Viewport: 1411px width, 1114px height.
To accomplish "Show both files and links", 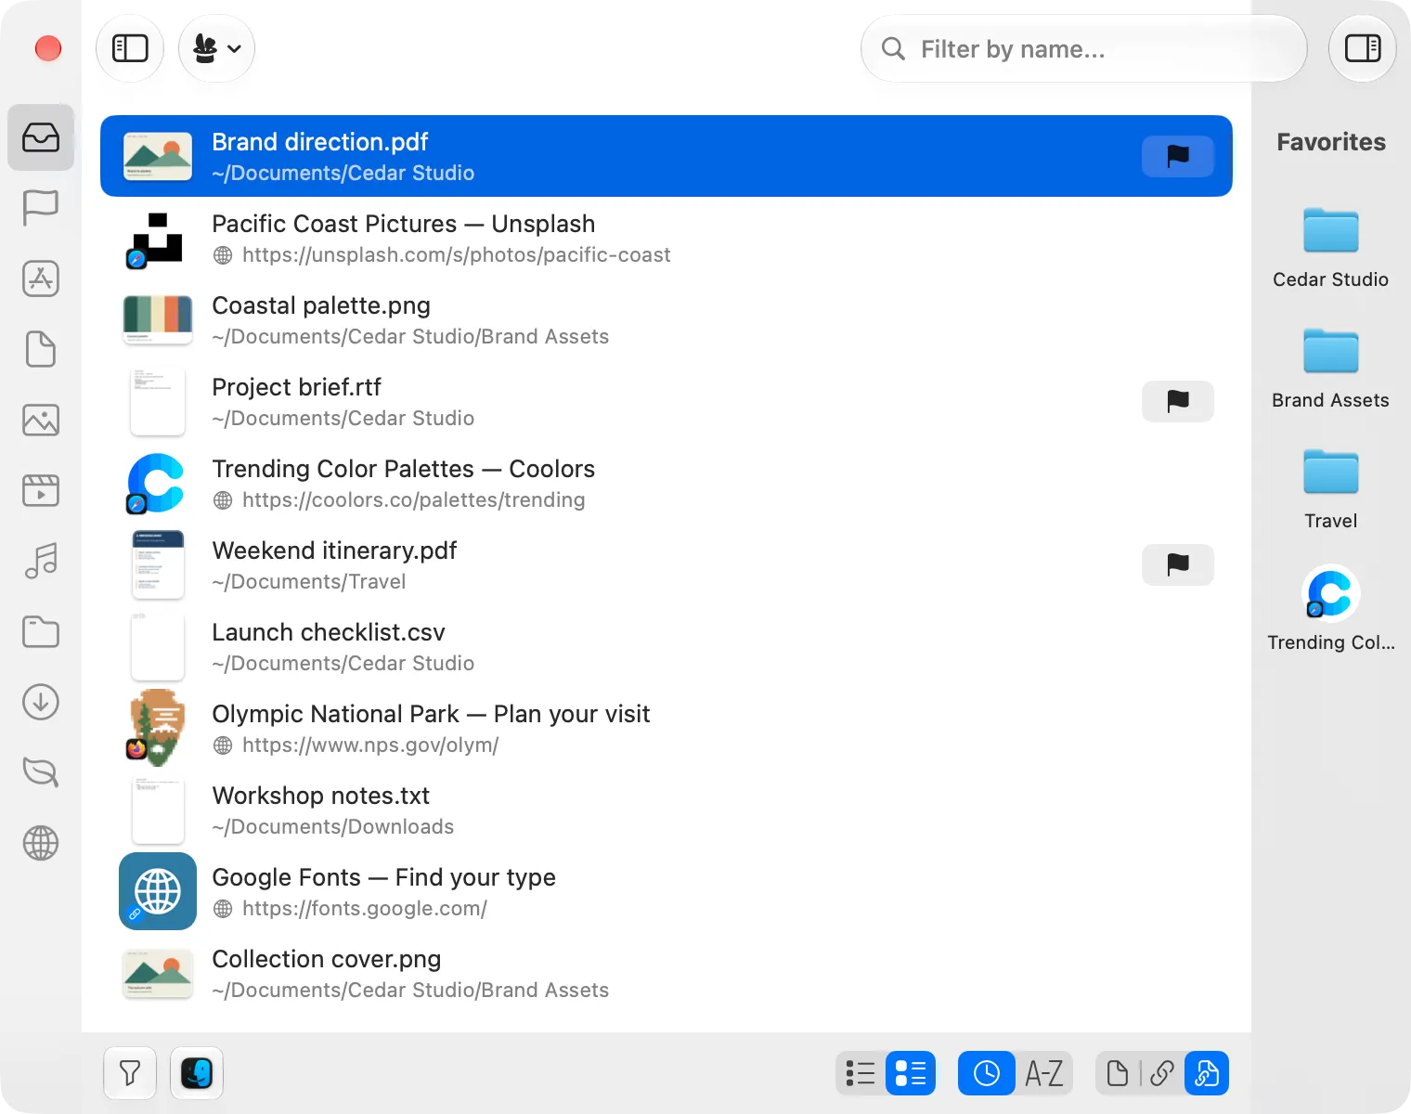I will (1207, 1073).
